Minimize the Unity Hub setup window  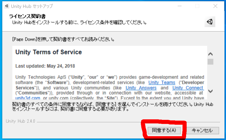(x=179, y=6)
